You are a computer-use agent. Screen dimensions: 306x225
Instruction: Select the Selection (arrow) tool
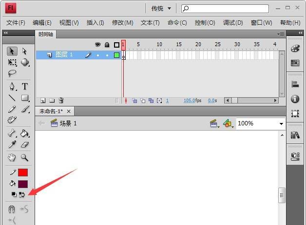12,52
